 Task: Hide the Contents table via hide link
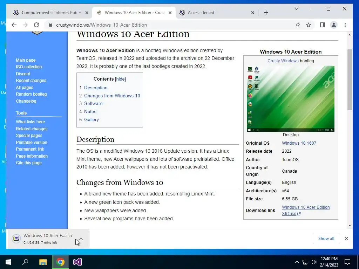121,79
